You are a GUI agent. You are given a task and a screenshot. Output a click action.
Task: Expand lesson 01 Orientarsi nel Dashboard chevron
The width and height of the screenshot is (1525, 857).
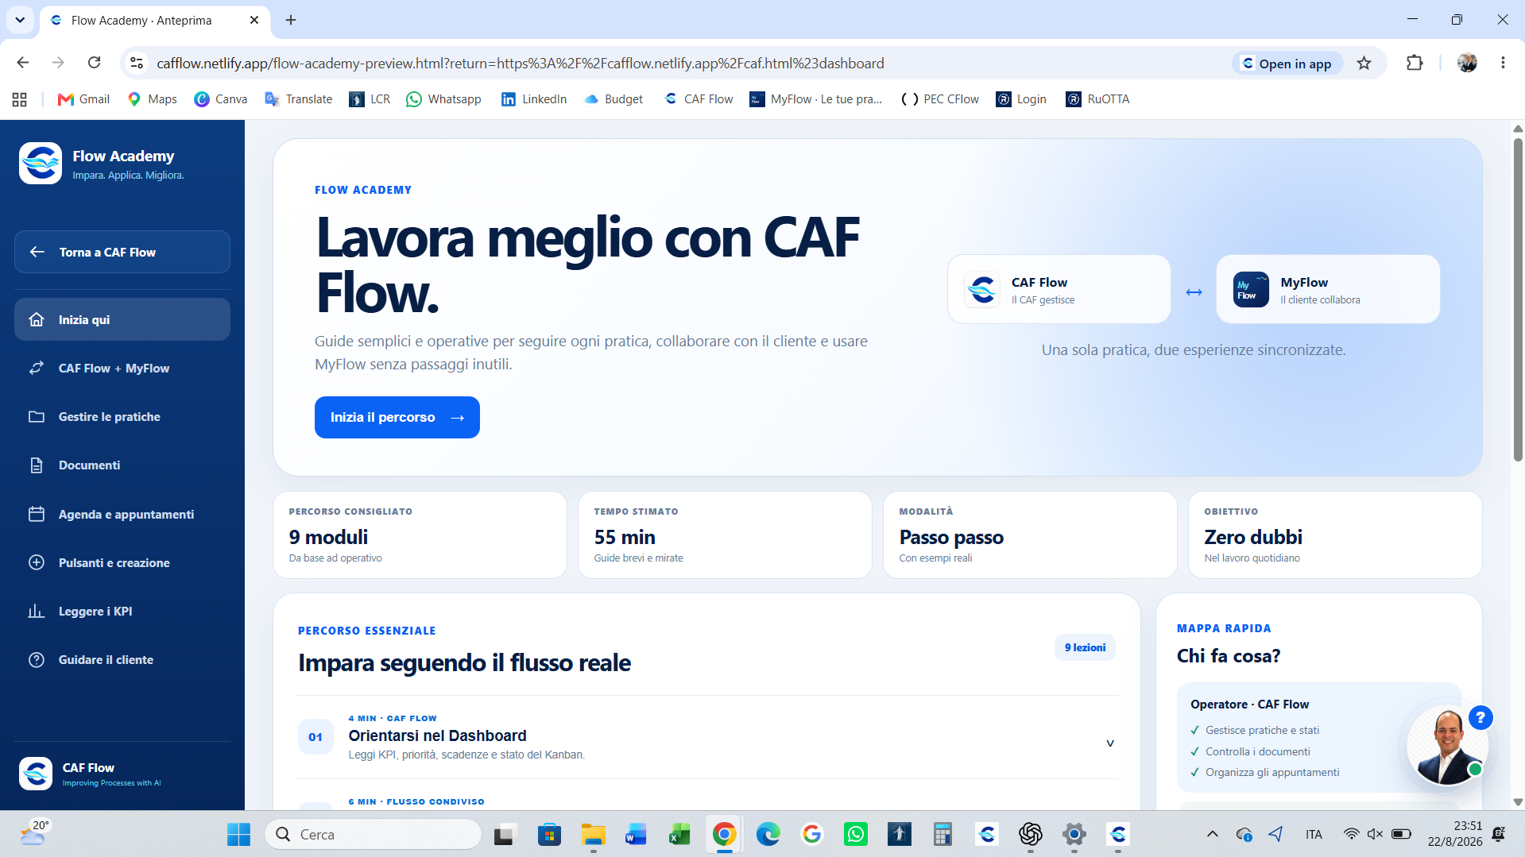1110,743
